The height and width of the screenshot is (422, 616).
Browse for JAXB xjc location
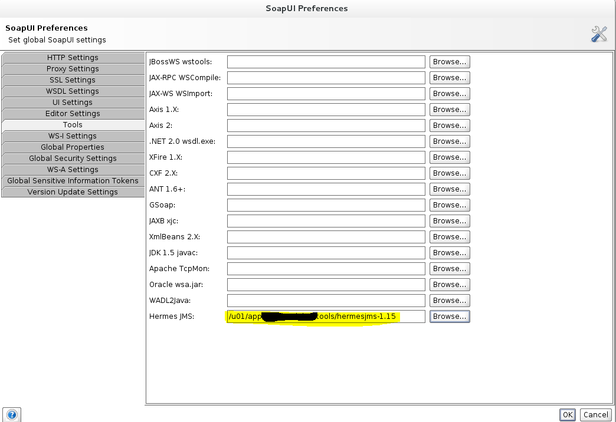coord(450,220)
